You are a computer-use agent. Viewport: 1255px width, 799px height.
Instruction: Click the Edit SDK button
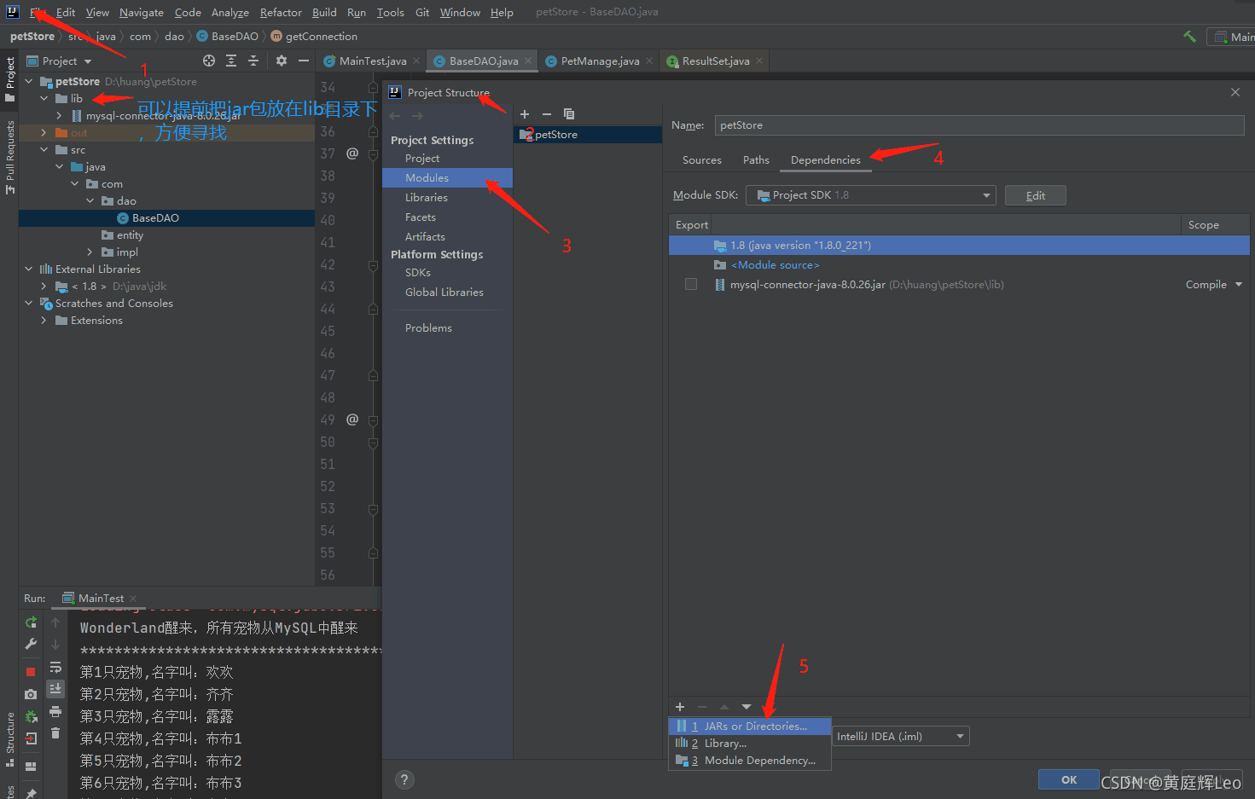point(1036,195)
